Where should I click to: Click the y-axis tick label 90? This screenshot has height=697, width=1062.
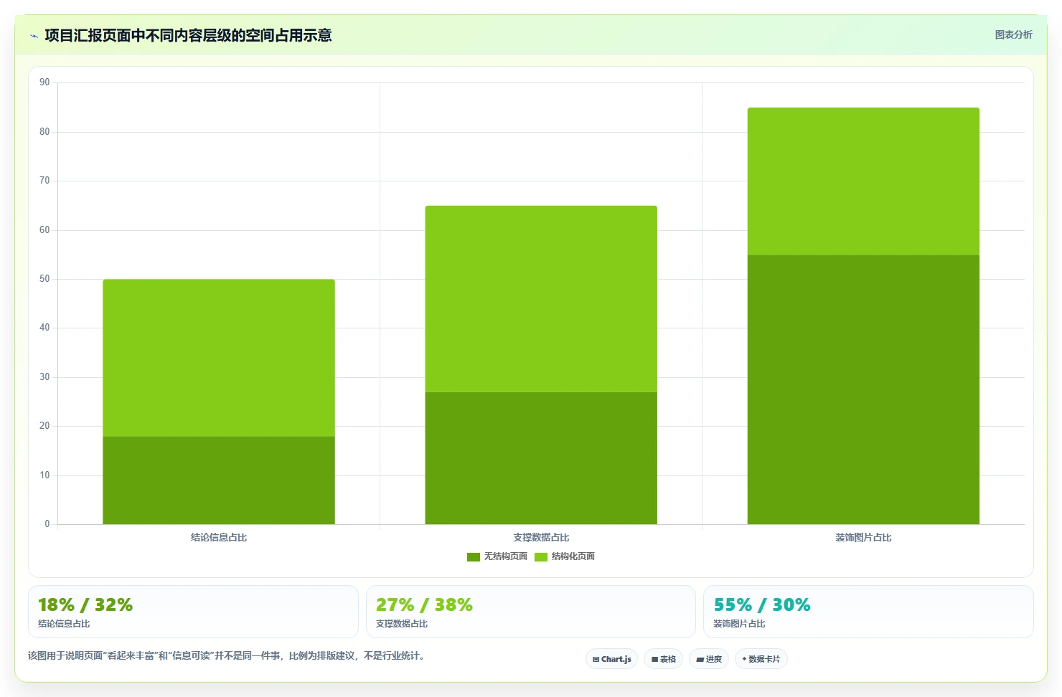point(44,82)
